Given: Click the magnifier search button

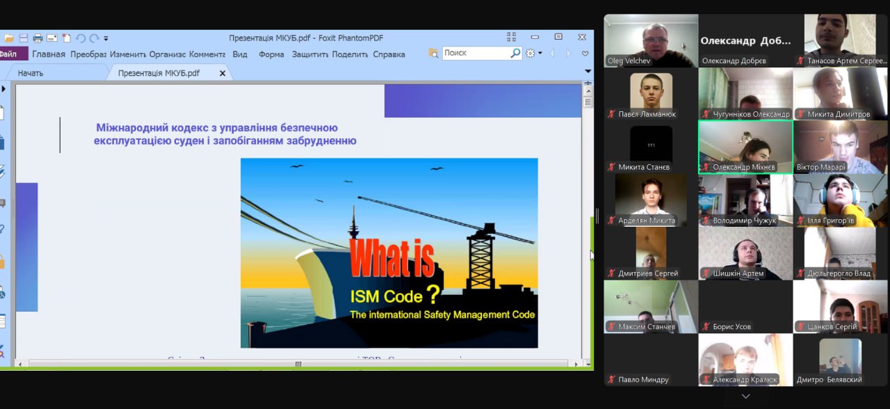Looking at the screenshot, I should click(516, 53).
